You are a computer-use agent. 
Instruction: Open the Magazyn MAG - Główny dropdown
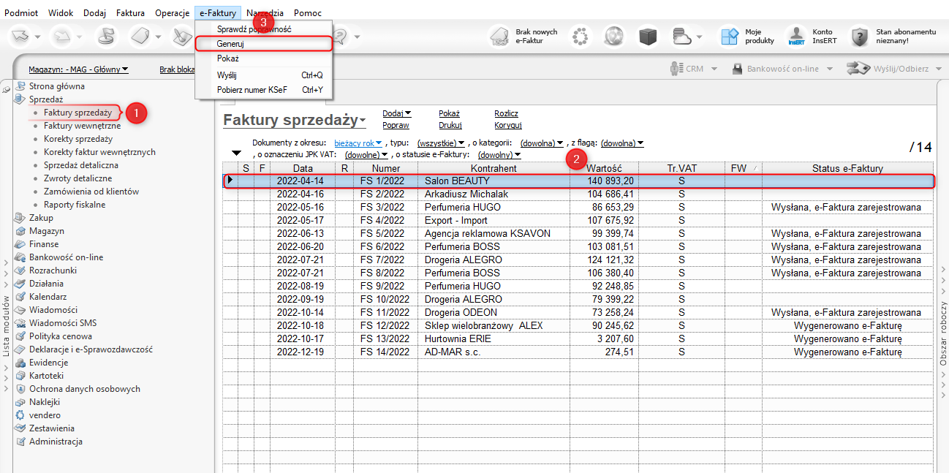coord(78,69)
